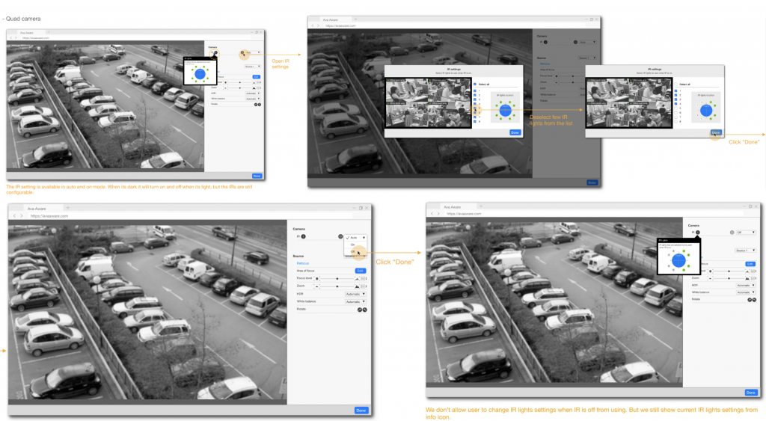Go back using browser arrow in window with open IR menu

coord(14,215)
